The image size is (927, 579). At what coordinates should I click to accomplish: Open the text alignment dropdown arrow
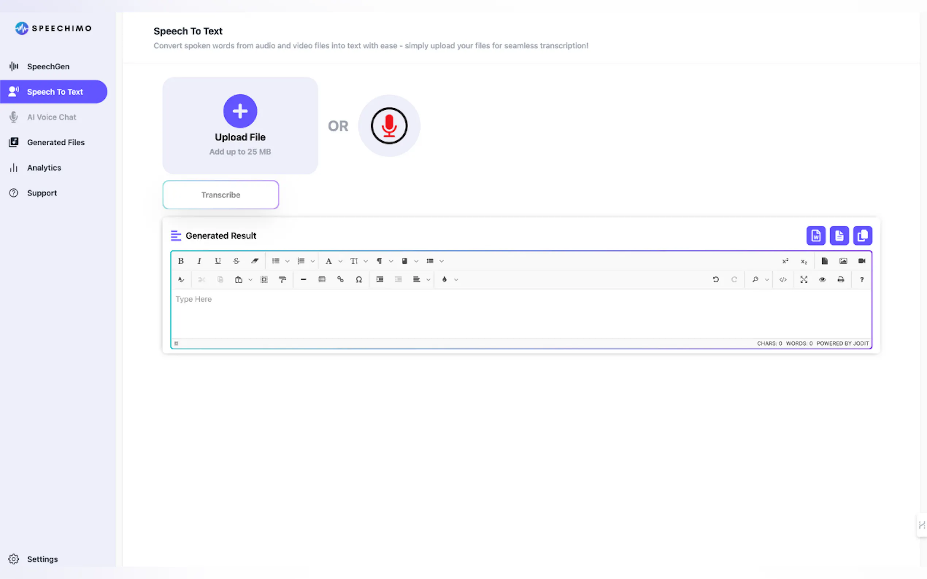(x=428, y=280)
